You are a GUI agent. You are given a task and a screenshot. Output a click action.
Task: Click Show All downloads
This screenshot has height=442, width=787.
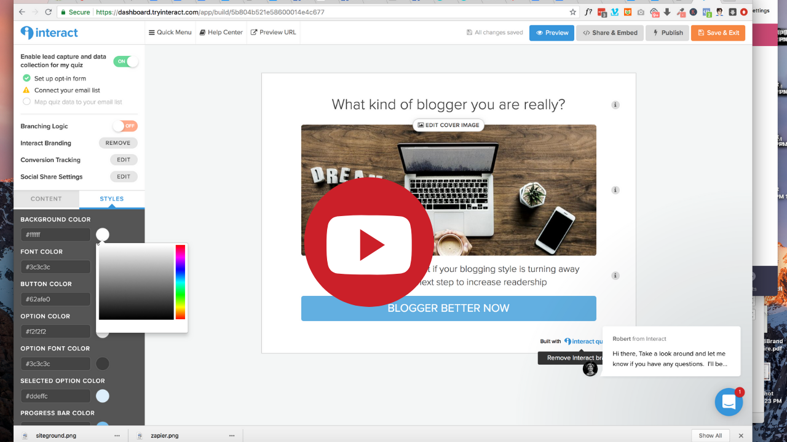[x=710, y=435]
